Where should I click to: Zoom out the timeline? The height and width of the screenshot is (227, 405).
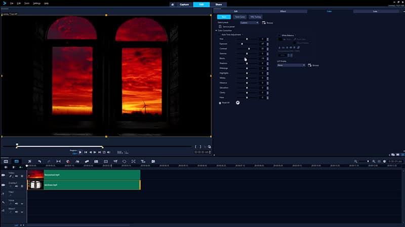click(x=356, y=161)
